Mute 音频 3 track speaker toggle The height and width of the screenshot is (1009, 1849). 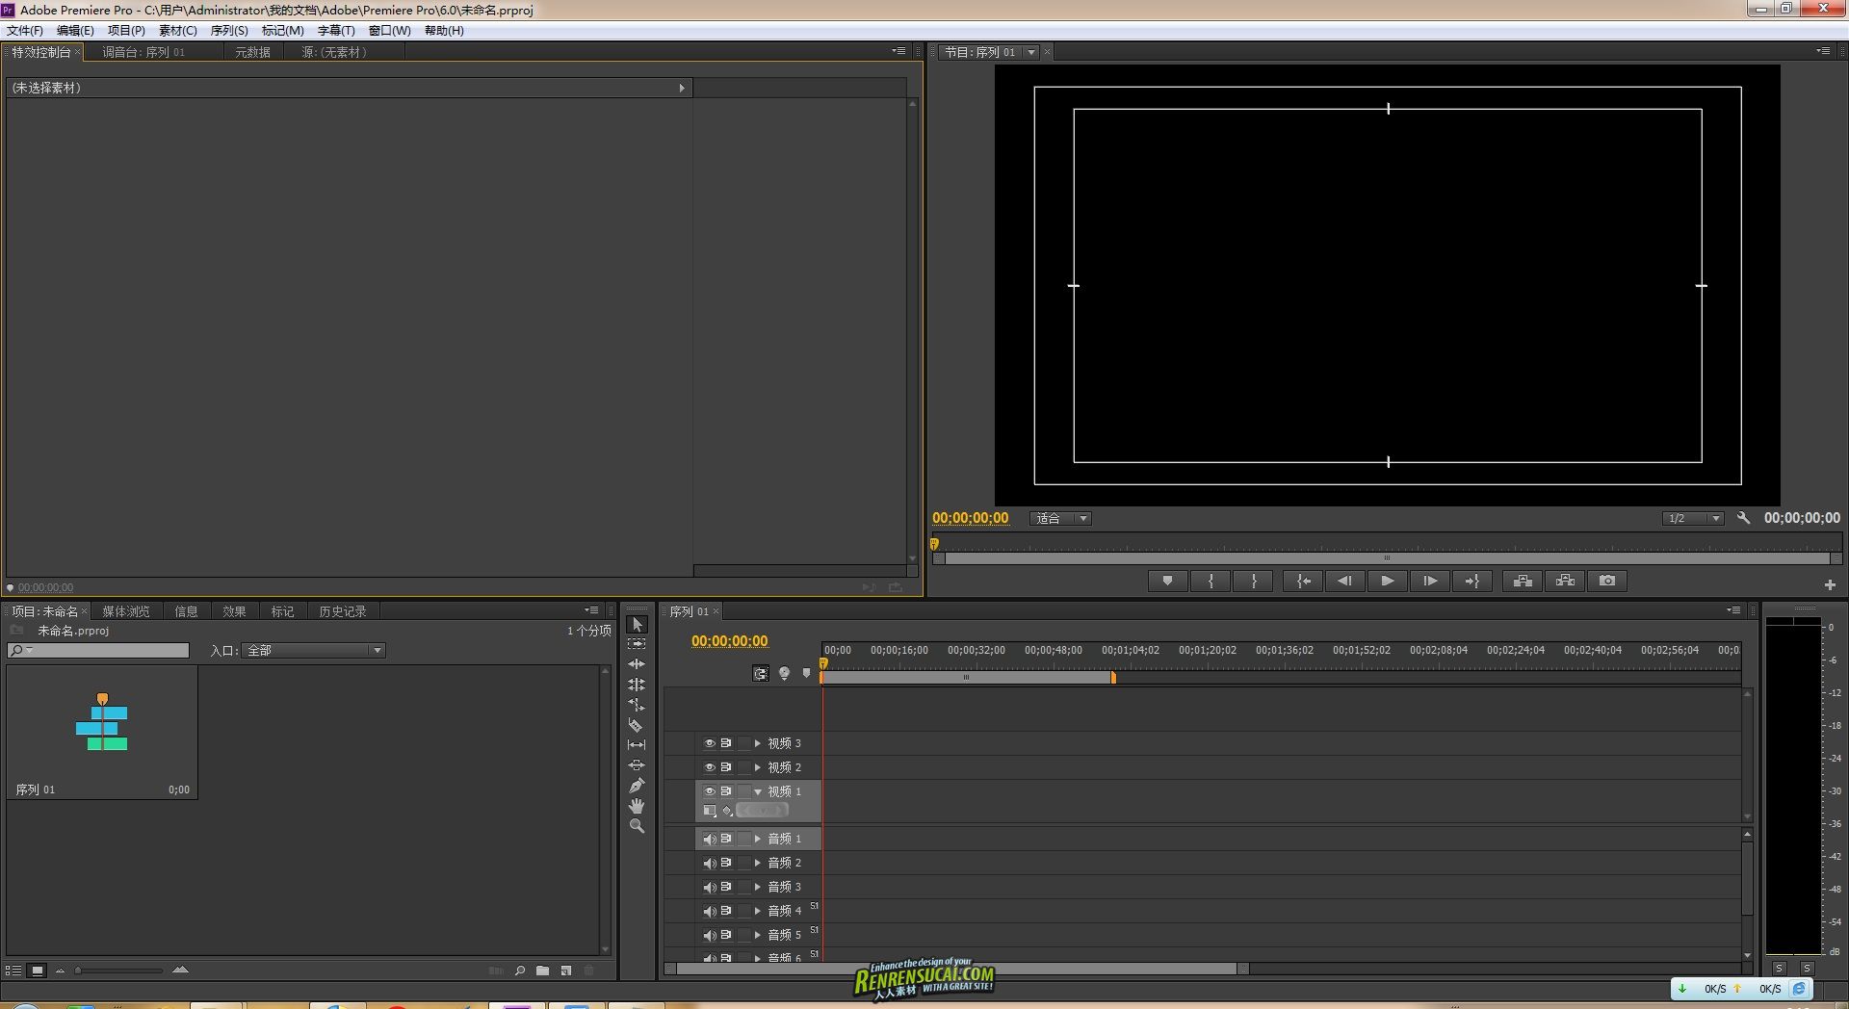pyautogui.click(x=710, y=887)
